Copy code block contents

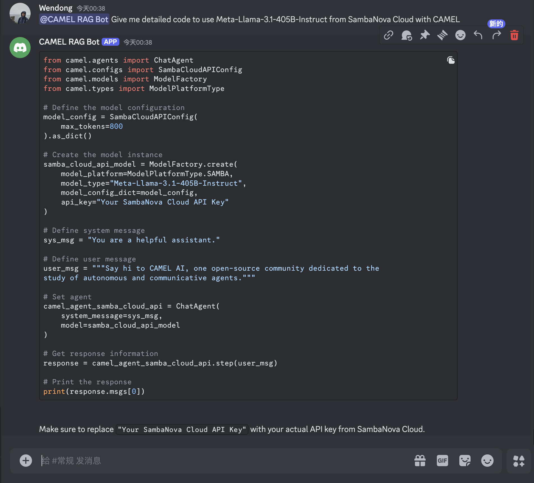[x=451, y=60]
